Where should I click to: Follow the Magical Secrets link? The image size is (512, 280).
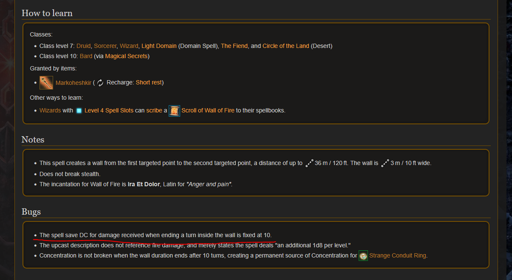(x=126, y=56)
